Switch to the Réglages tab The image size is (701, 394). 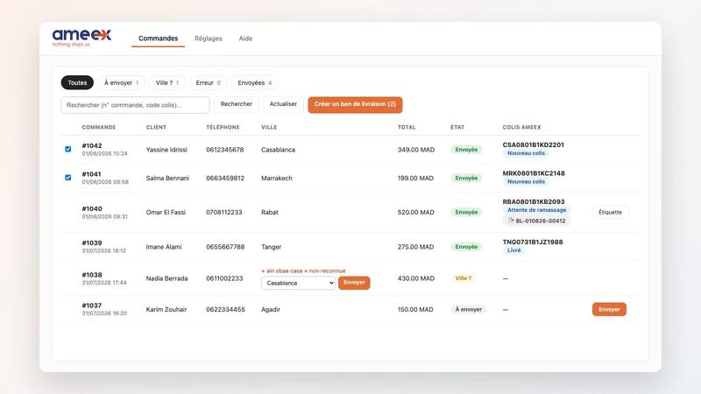tap(209, 39)
